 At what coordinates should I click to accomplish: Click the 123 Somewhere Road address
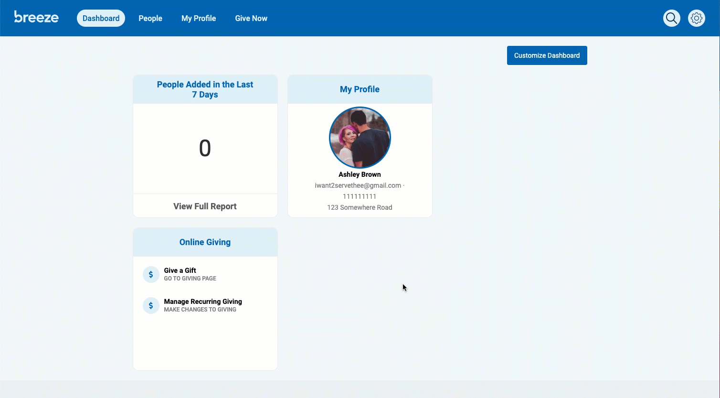point(360,207)
